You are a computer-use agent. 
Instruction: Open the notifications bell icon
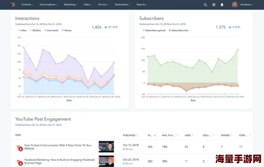coord(222,5)
